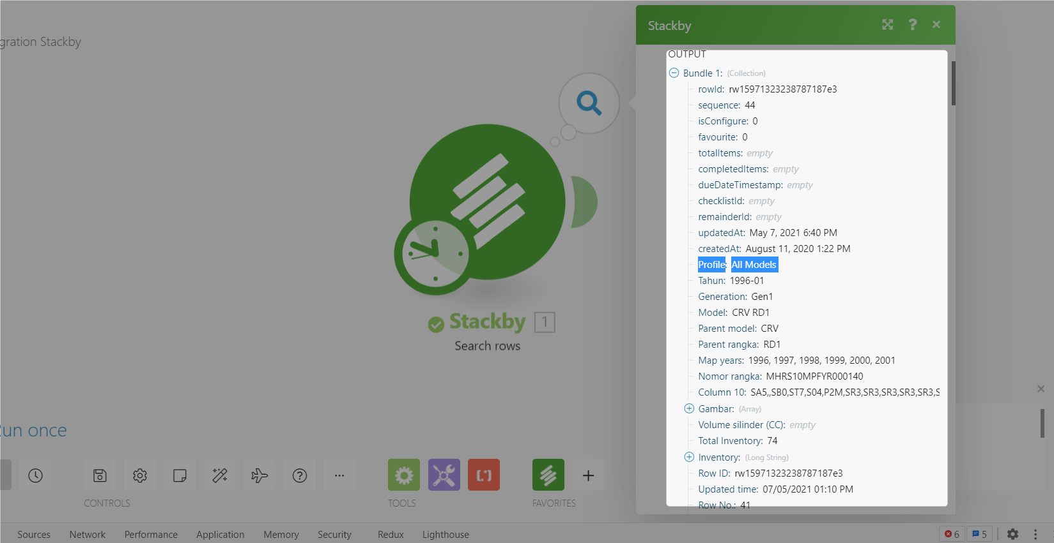Viewport: 1054px width, 543px height.
Task: Click the dueDateTimestamp: empty row
Action: click(756, 185)
